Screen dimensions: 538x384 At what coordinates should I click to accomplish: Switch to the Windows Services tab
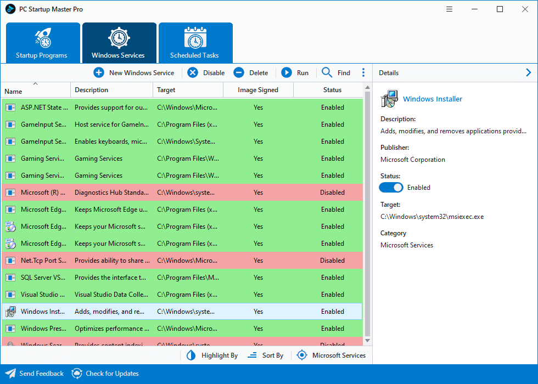tap(119, 43)
